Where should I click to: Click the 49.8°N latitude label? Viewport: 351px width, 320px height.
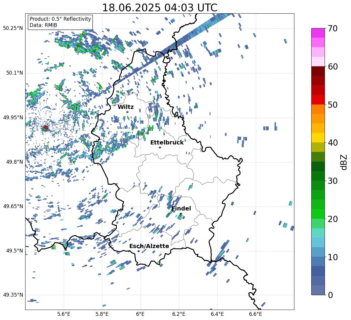15,162
